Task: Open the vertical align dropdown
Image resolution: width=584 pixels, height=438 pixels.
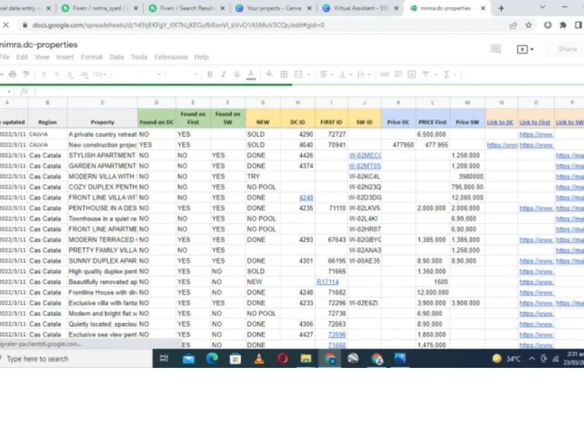Action: 345,74
